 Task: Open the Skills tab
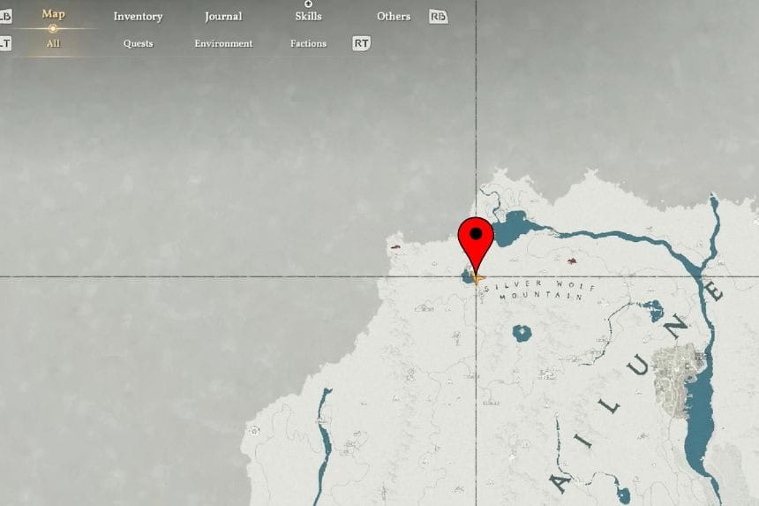click(308, 17)
